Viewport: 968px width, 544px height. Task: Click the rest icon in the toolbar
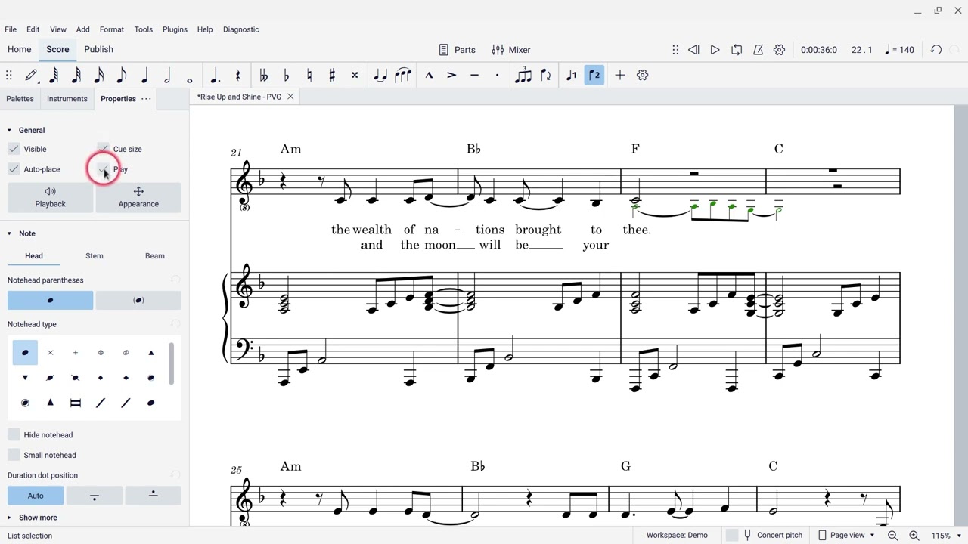click(x=237, y=75)
